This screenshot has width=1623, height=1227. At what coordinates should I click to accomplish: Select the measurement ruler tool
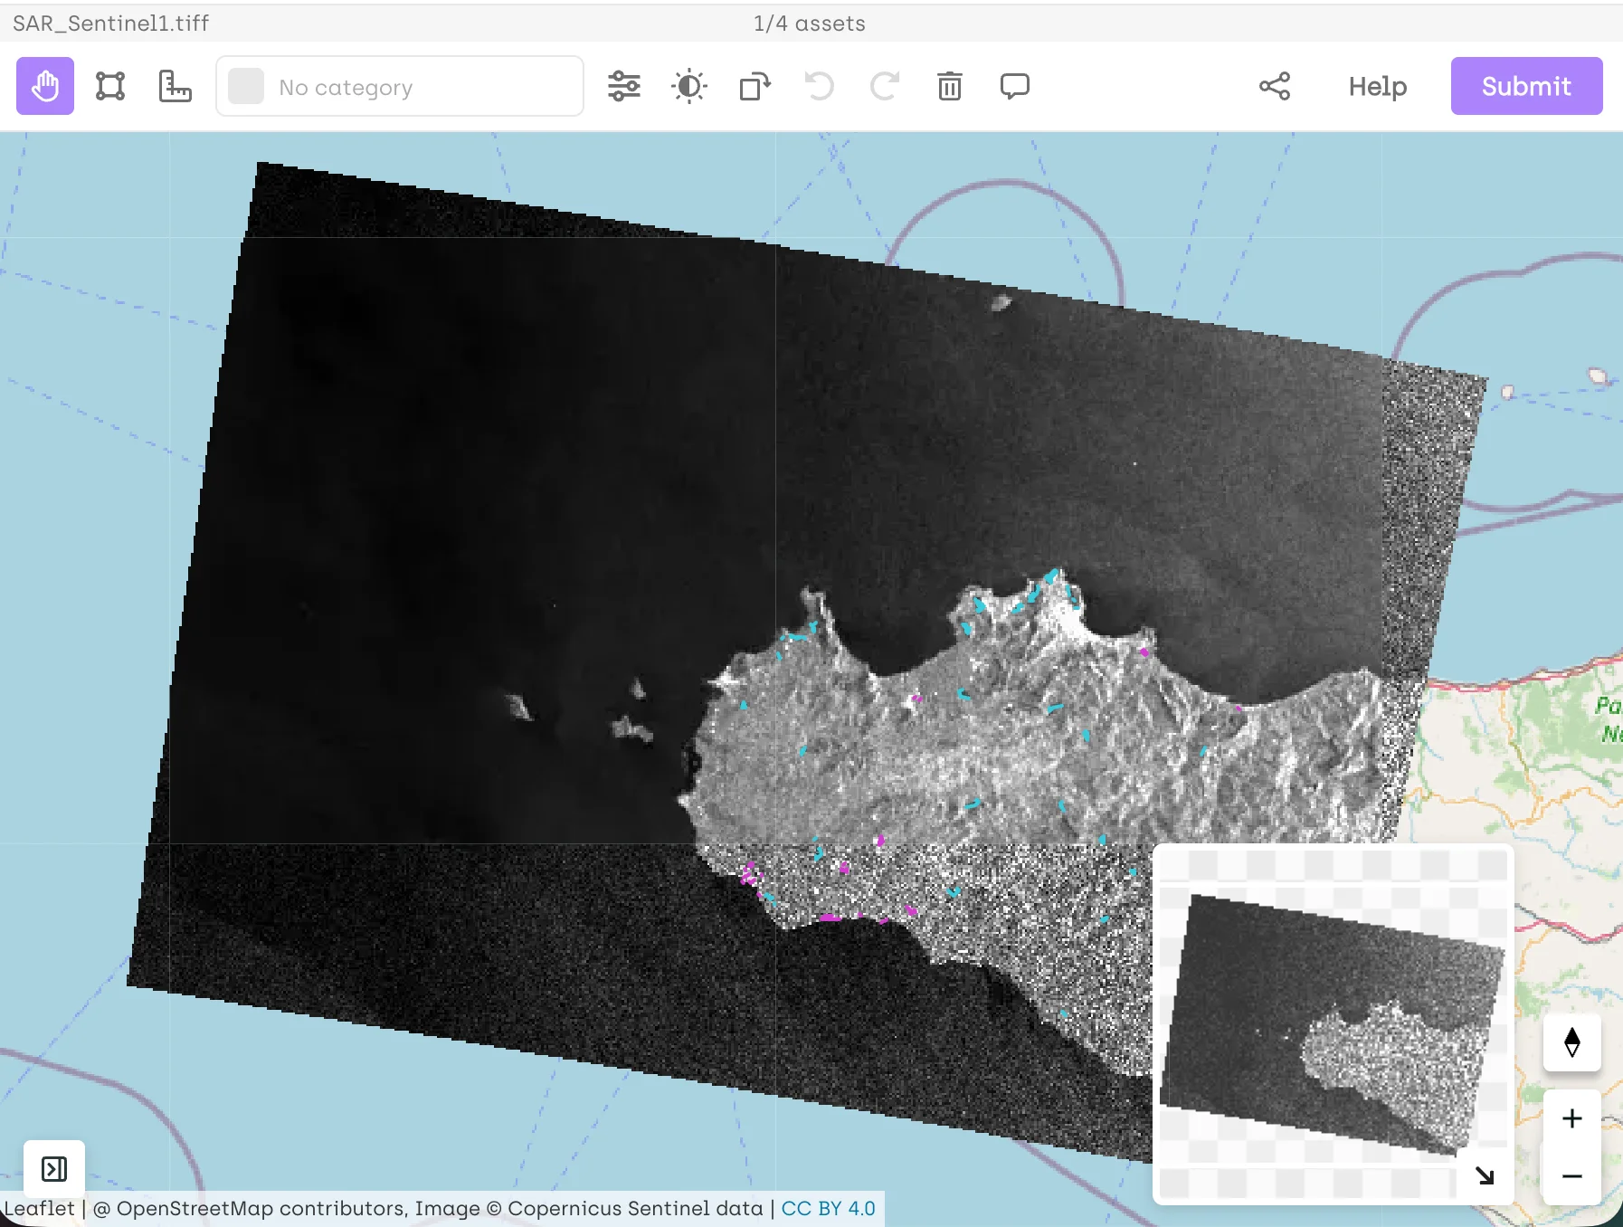[x=175, y=86]
